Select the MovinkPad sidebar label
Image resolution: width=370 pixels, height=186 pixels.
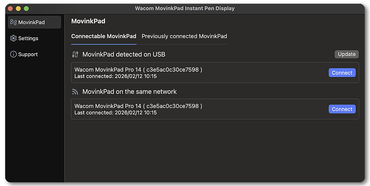click(x=31, y=23)
